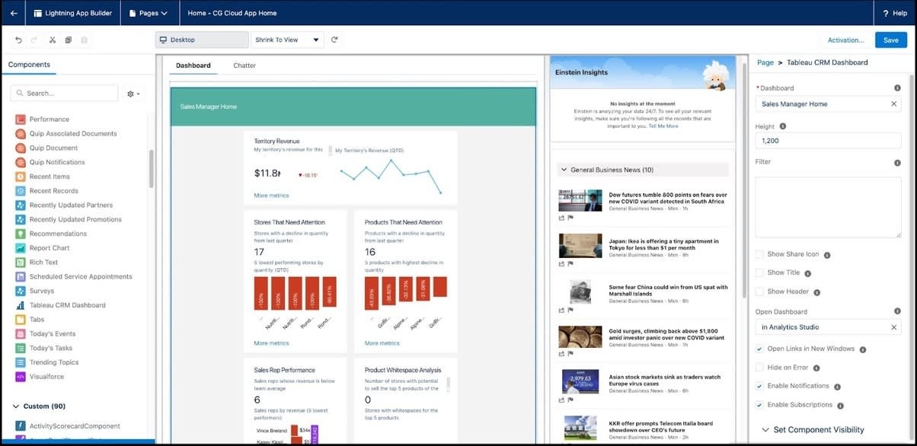This screenshot has width=917, height=446.
Task: Clear the Sales Manager Home dashboard selection
Action: tap(894, 104)
